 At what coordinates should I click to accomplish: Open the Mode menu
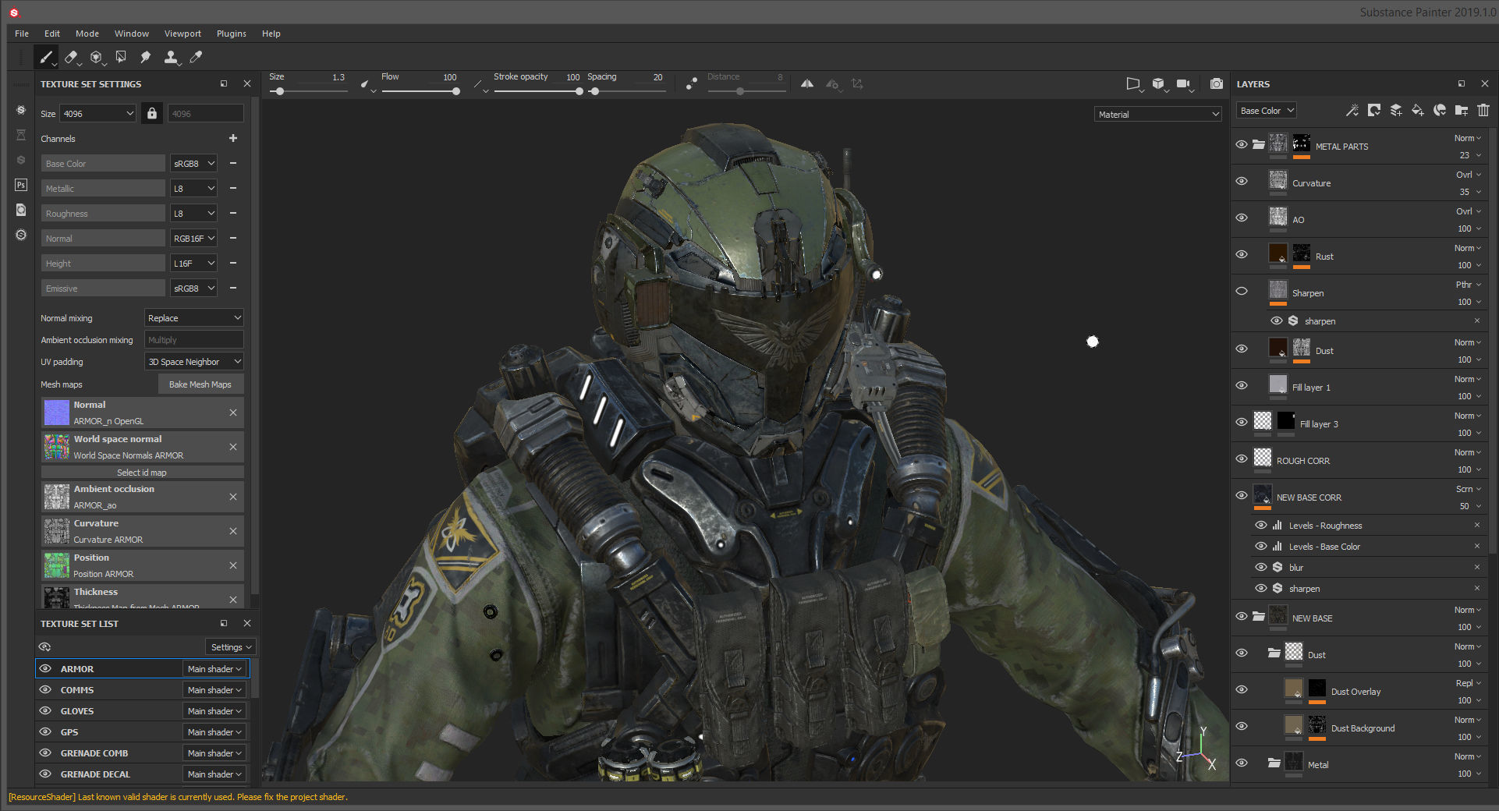[87, 34]
